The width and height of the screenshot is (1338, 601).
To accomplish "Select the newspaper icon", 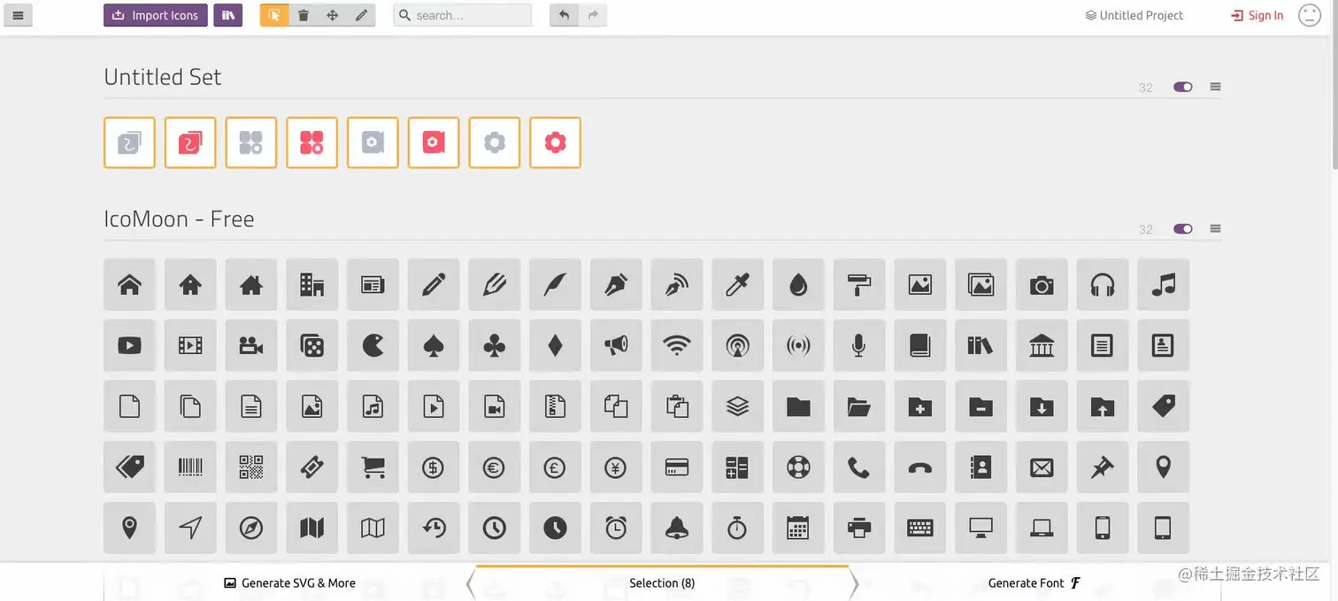I will click(373, 284).
